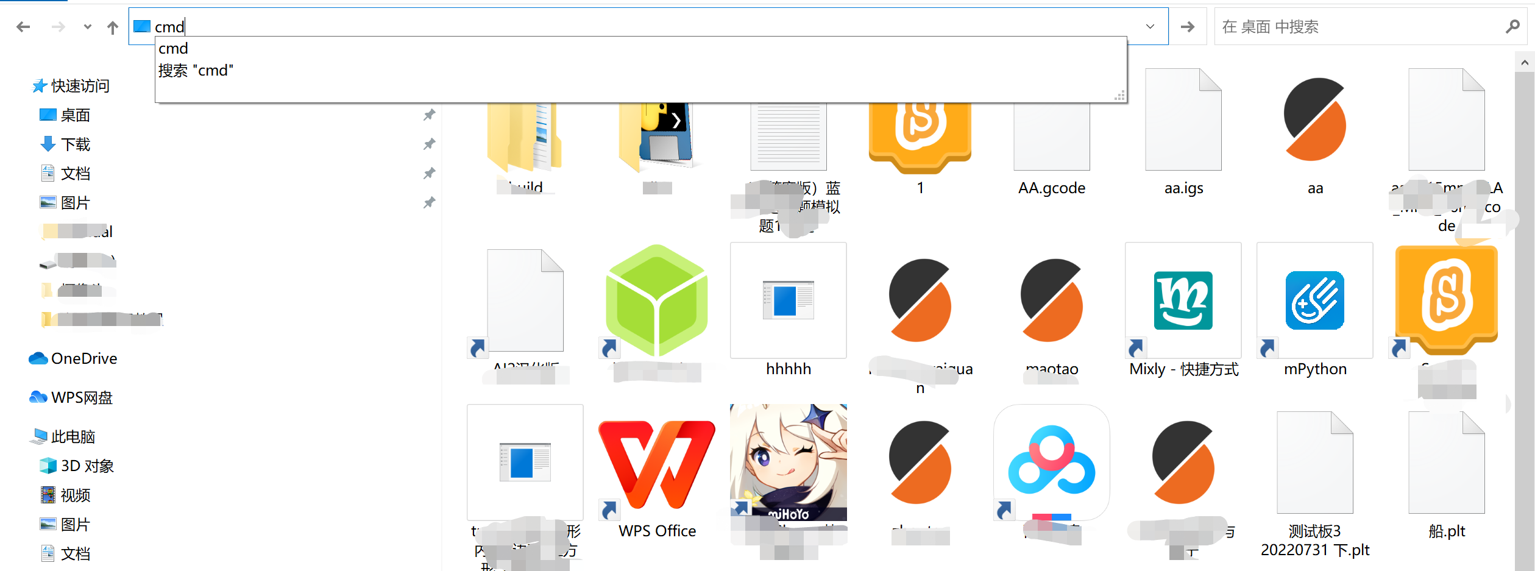Select the cmd autocomplete suggestion
The width and height of the screenshot is (1535, 571).
[640, 48]
